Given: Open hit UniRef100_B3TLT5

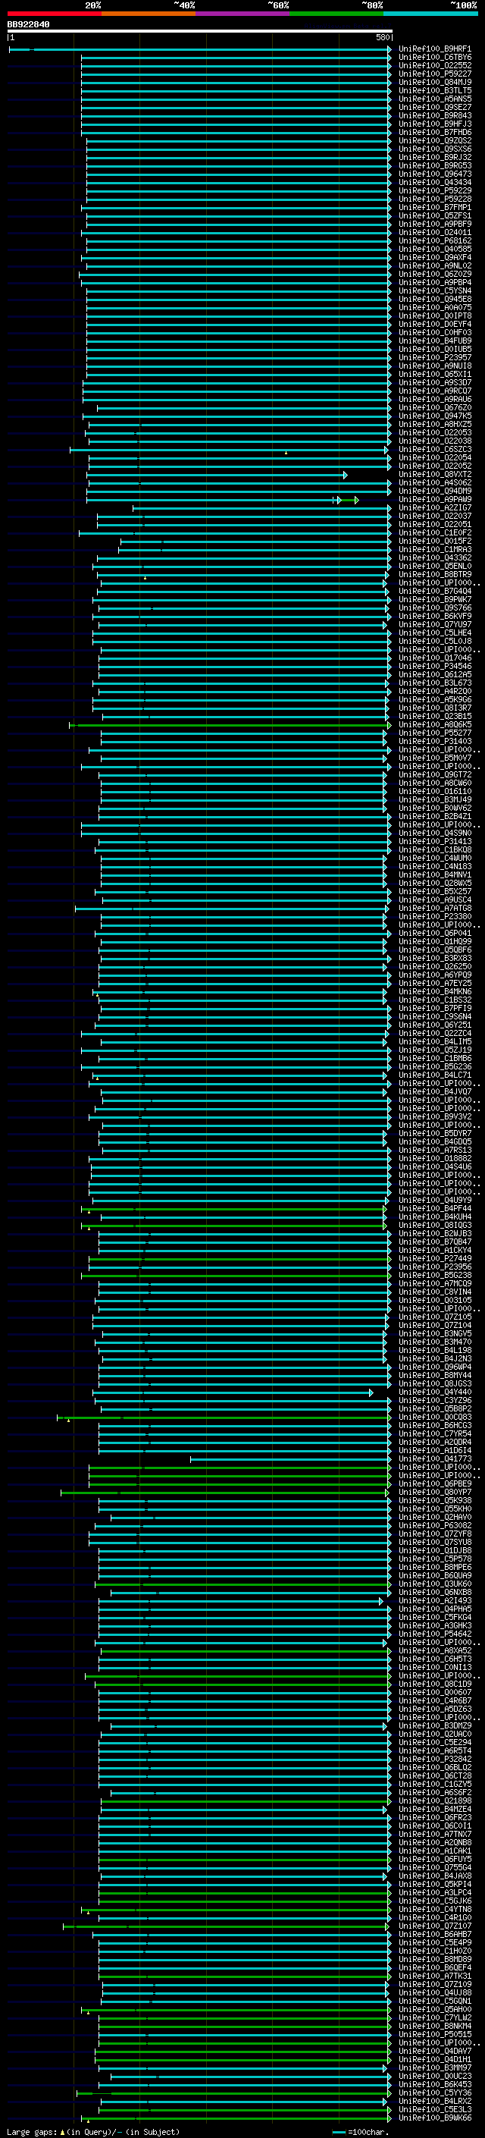Looking at the screenshot, I should (434, 90).
